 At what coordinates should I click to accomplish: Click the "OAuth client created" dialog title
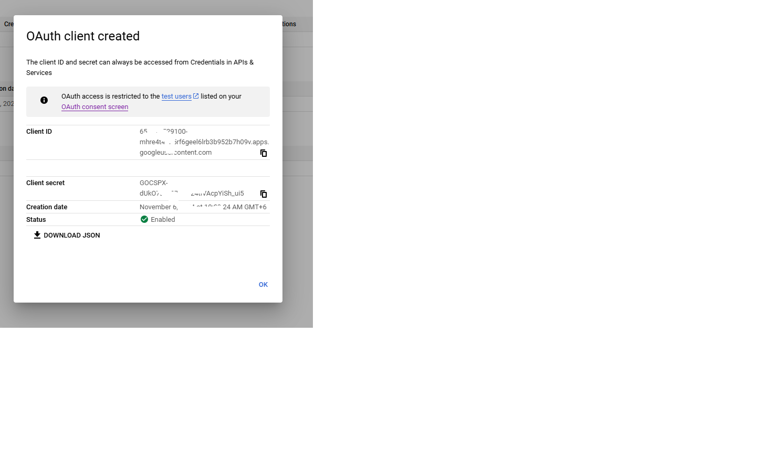click(83, 36)
